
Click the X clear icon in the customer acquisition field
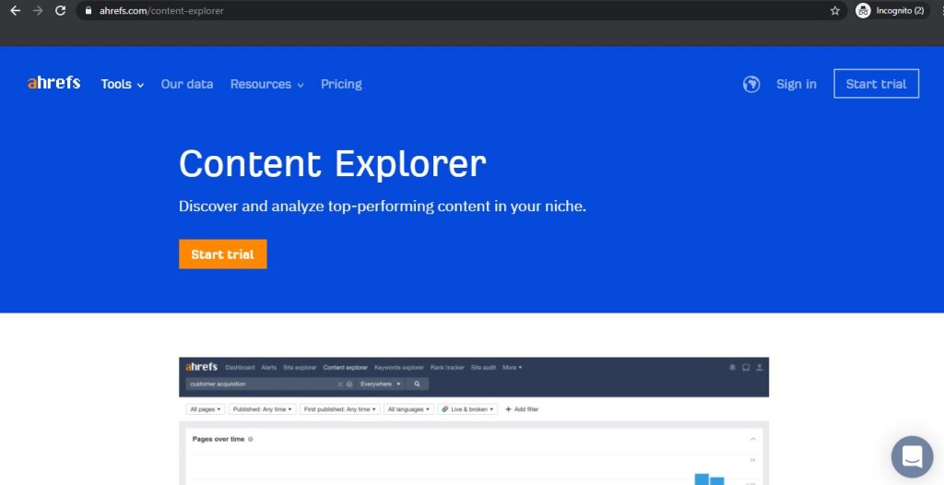click(x=340, y=384)
